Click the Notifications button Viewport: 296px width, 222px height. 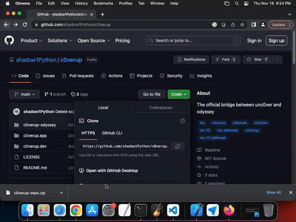[191, 60]
